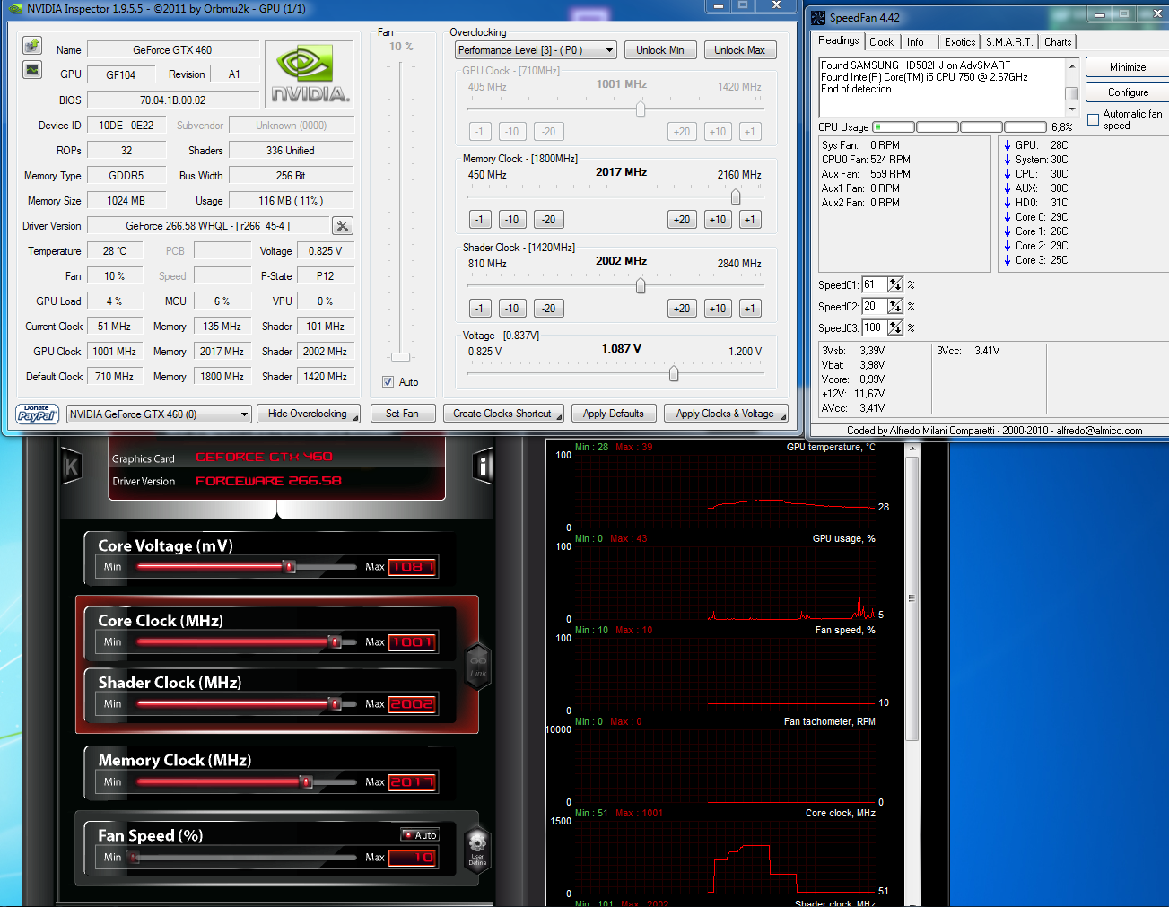The height and width of the screenshot is (907, 1169).
Task: Click Afterburner Core Clock slider handle
Action: tap(335, 641)
